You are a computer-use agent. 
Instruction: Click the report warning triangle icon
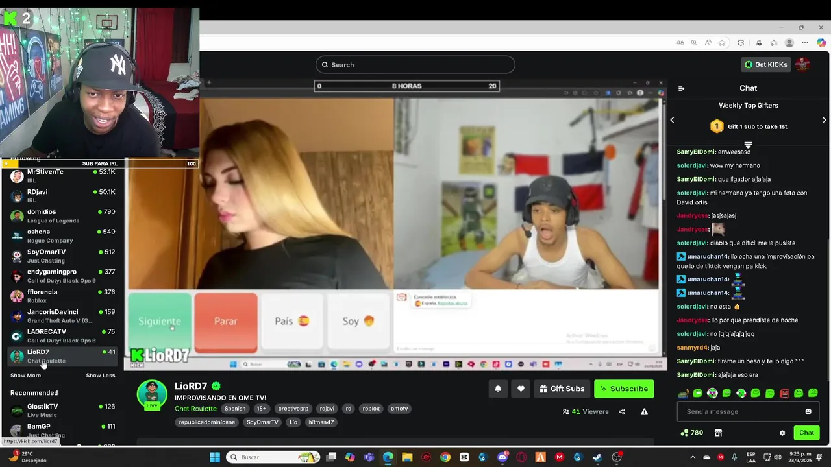(x=644, y=411)
